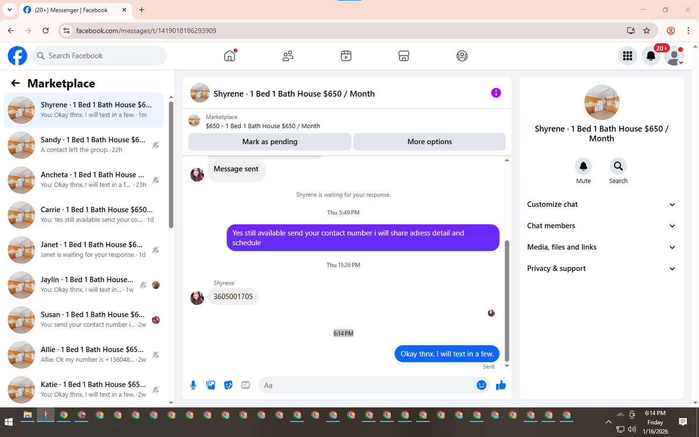Click the install app icon in address bar
The width and height of the screenshot is (699, 437).
tap(631, 31)
